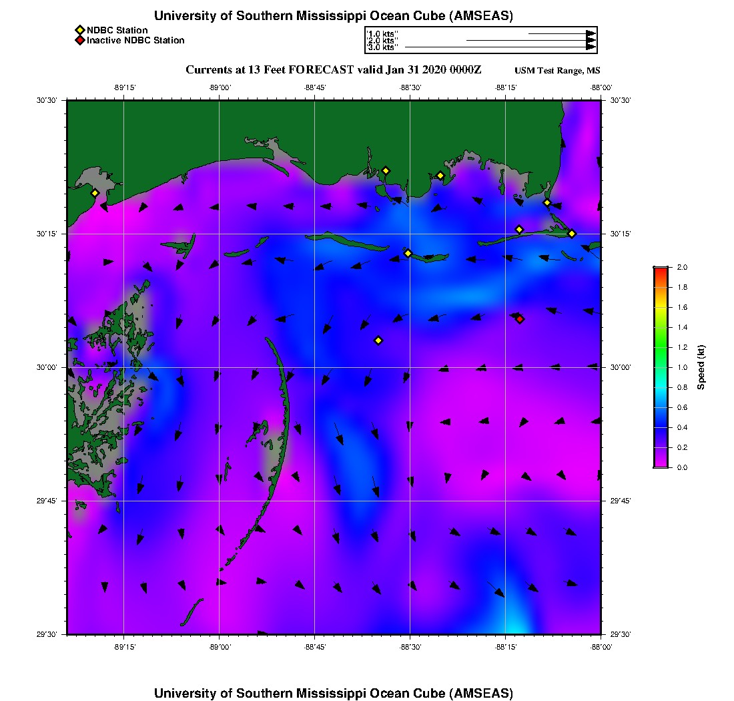Select the westernmost yellow NDBC station diamond
734x701 pixels.
point(95,193)
